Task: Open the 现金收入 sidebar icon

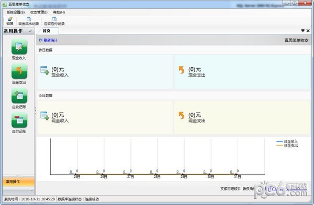Action: tap(19, 47)
